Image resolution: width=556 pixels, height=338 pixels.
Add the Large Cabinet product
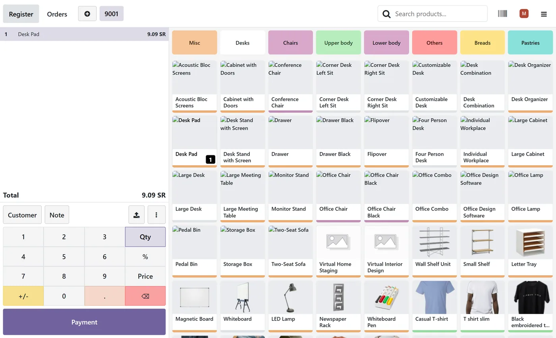tap(530, 141)
